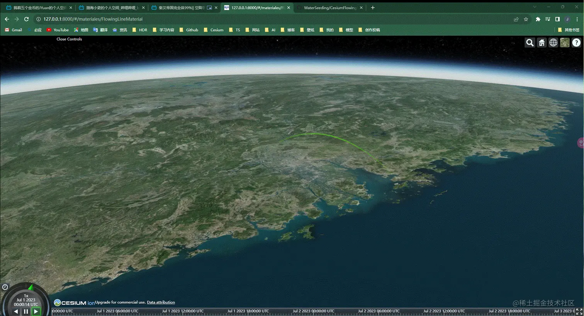
Task: Open the Chrome profile avatar J
Action: click(x=567, y=19)
